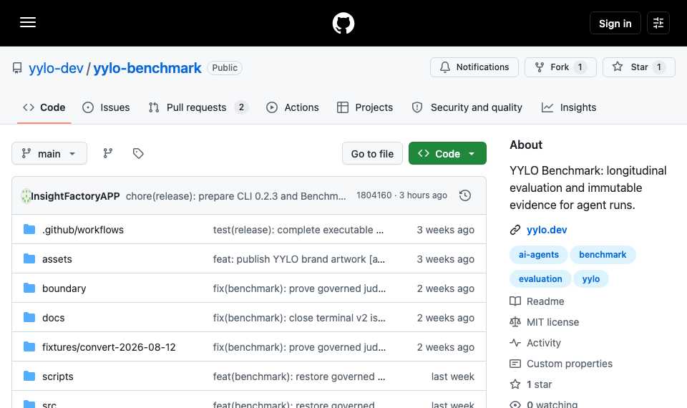Expand the main branch dropdown
This screenshot has height=408, width=687.
49,153
